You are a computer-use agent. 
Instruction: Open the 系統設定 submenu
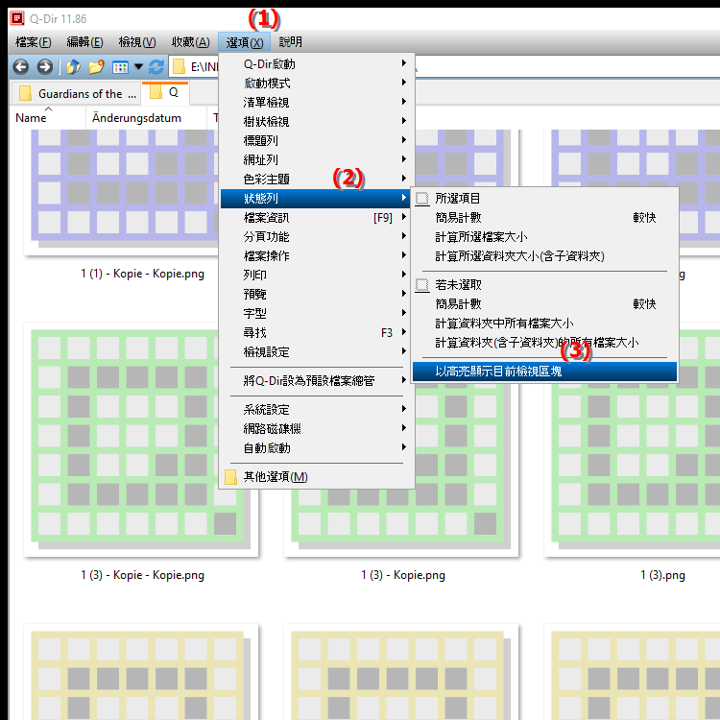click(x=317, y=410)
